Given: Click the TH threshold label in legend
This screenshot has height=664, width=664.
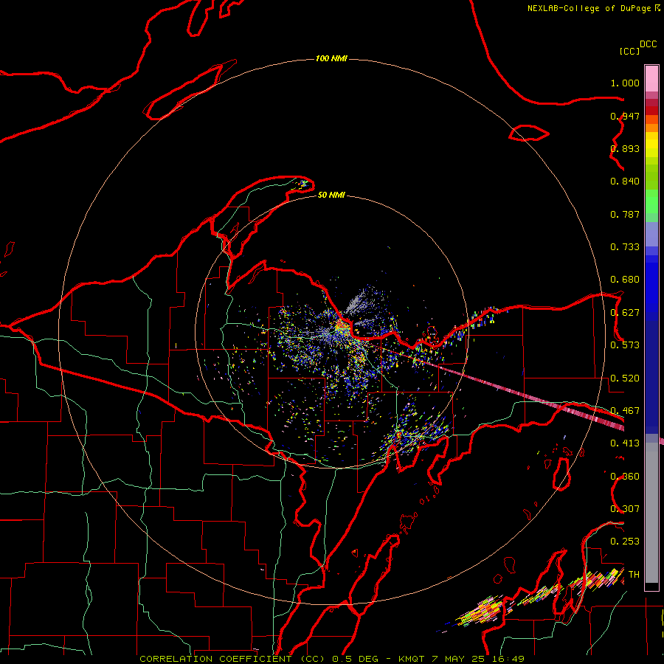Looking at the screenshot, I should (634, 575).
